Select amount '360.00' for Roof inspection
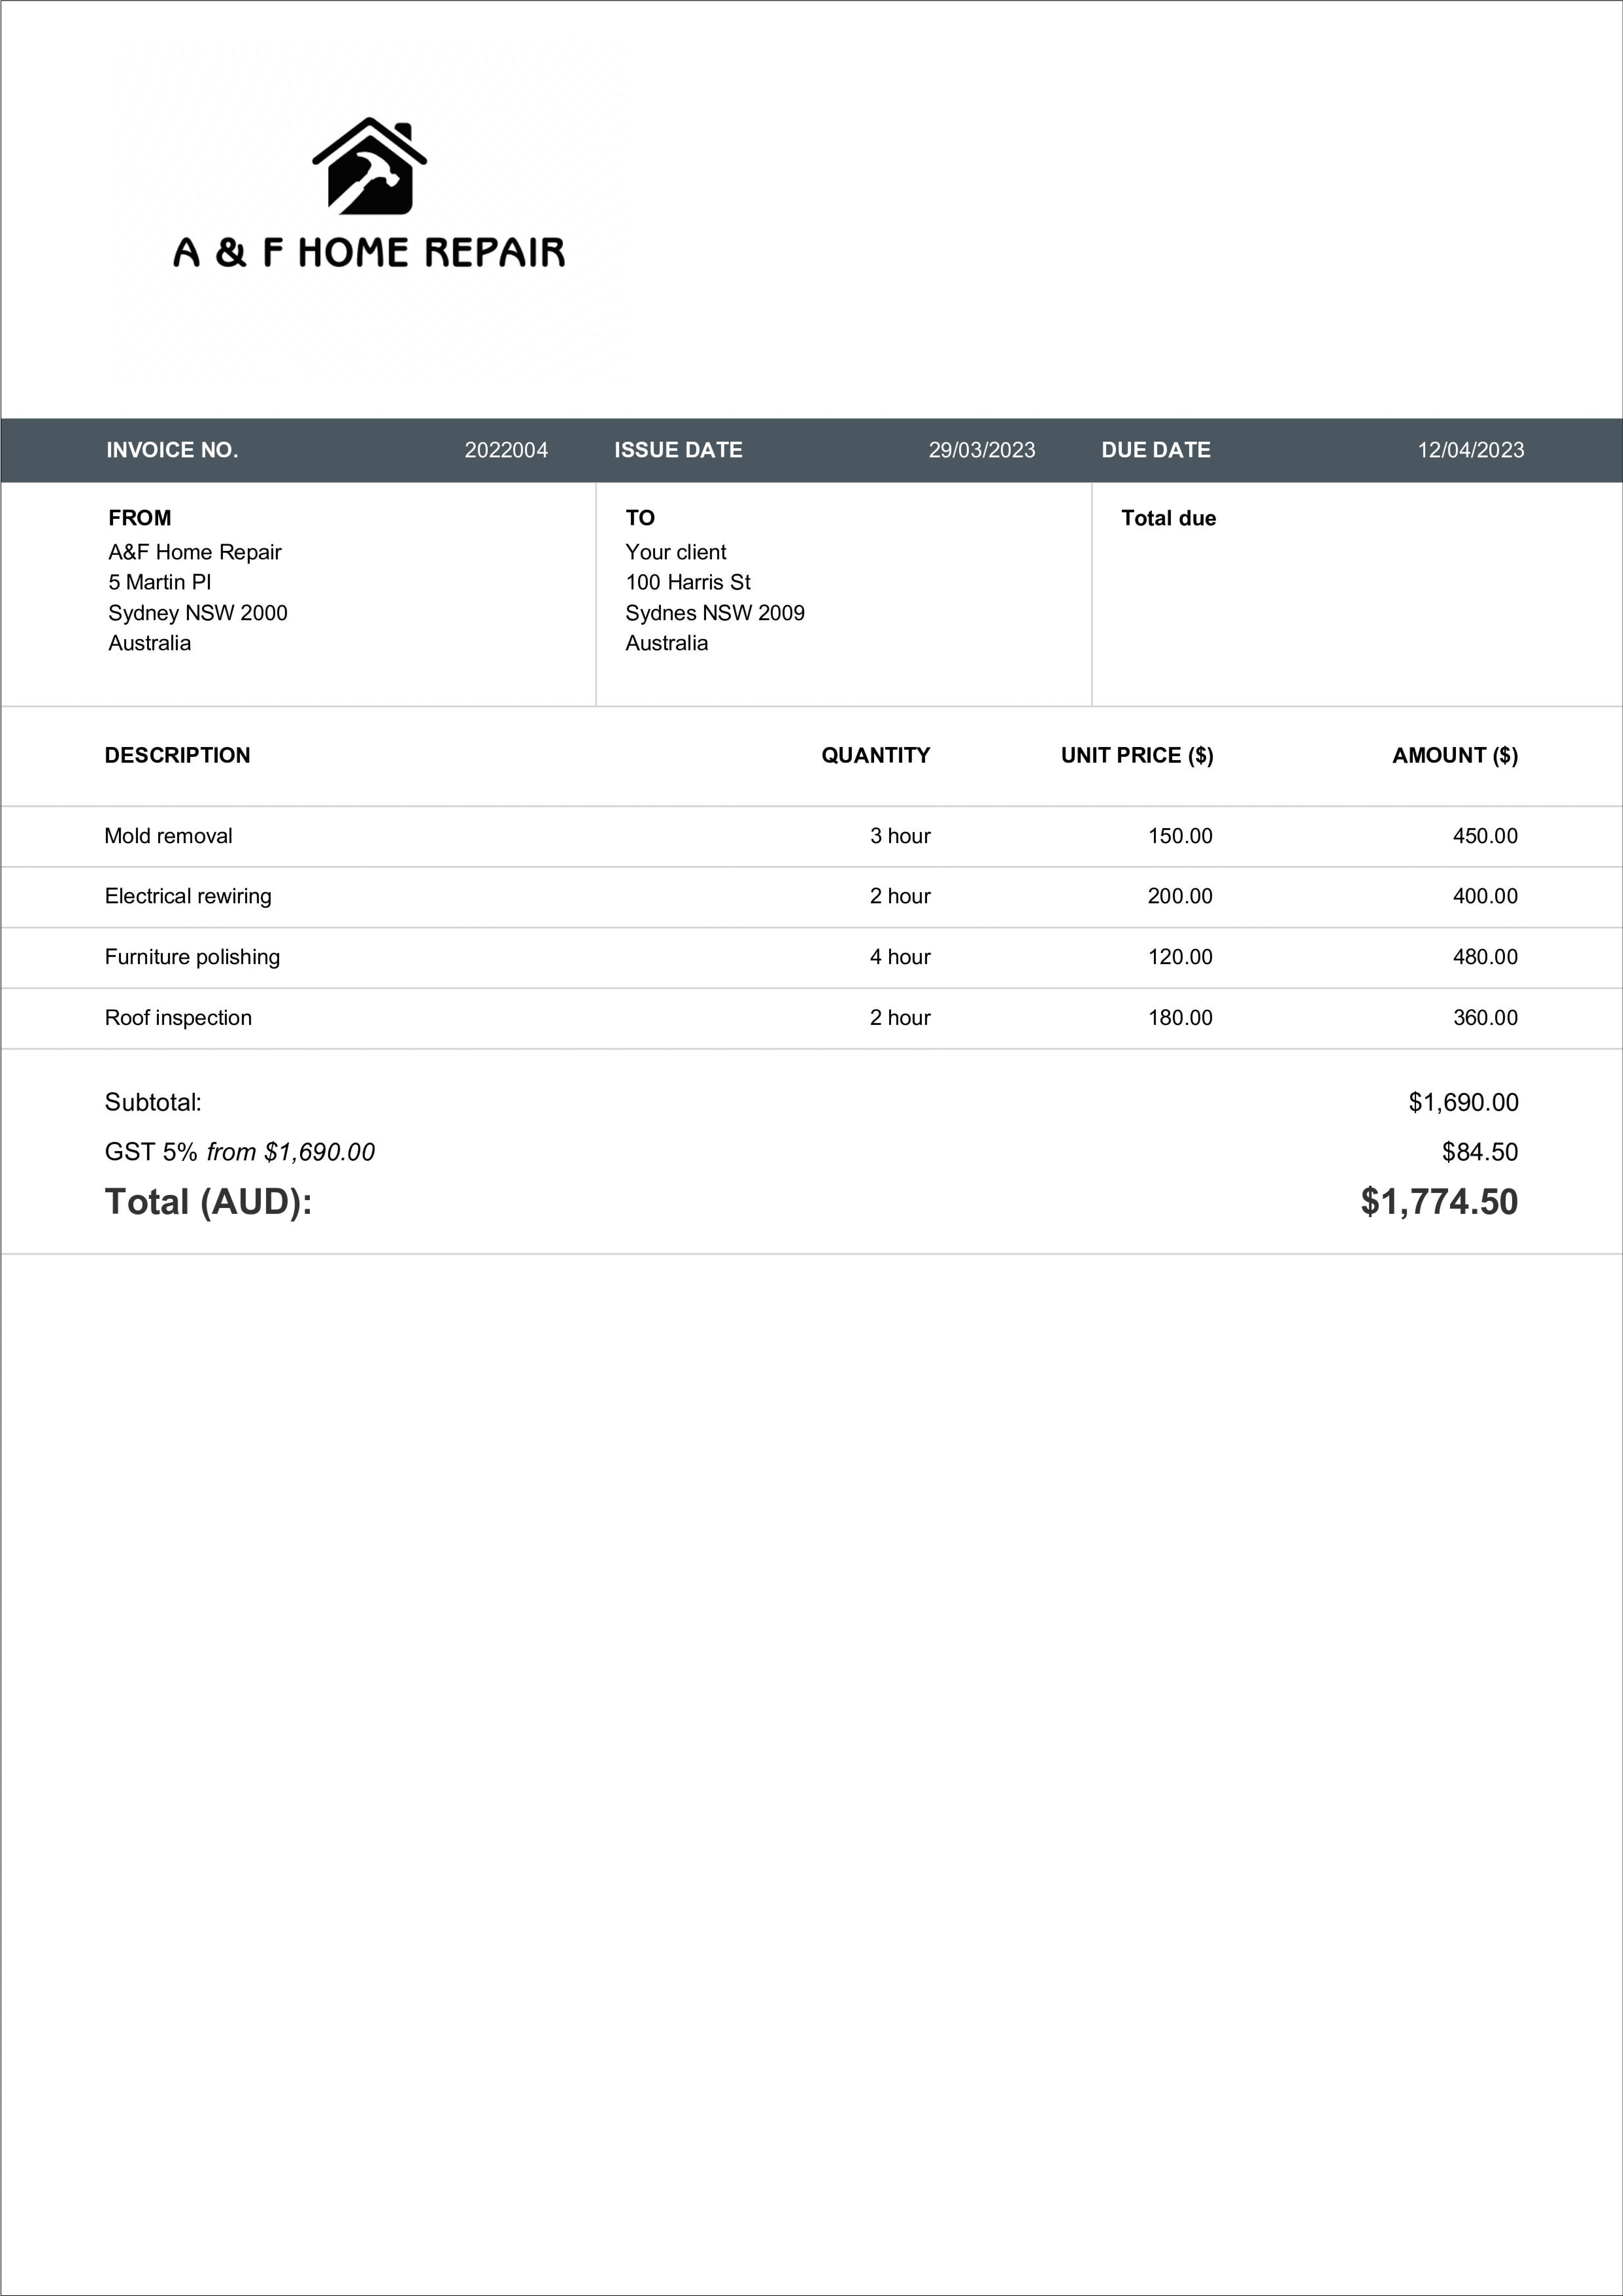This screenshot has height=2296, width=1623. pyautogui.click(x=1485, y=1018)
